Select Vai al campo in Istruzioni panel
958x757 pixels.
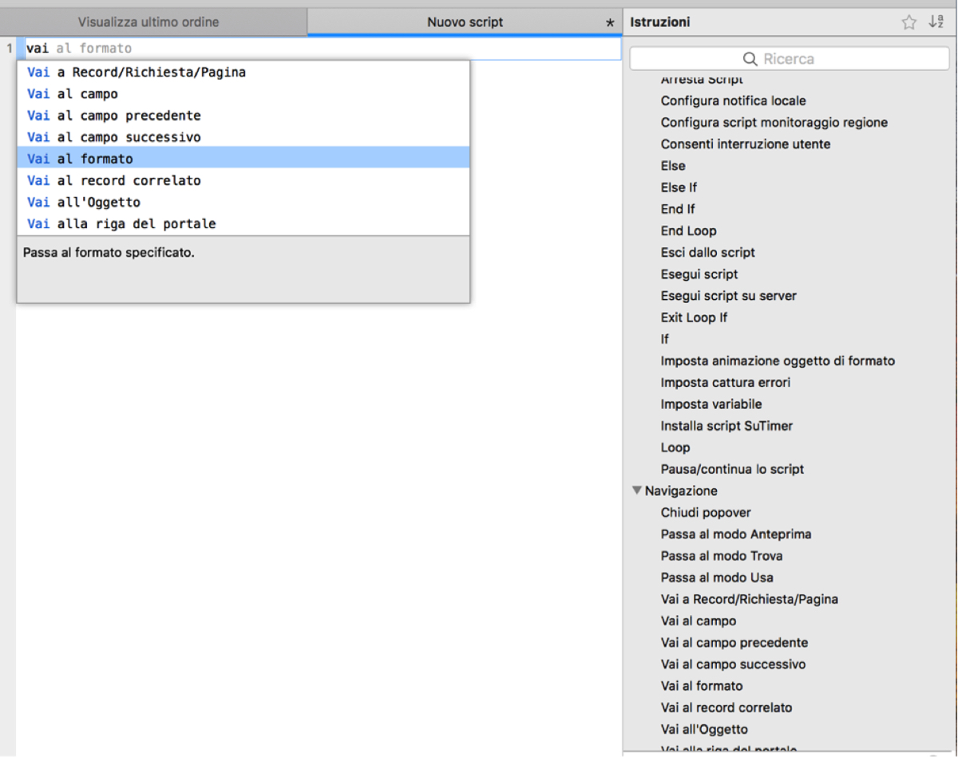click(699, 621)
